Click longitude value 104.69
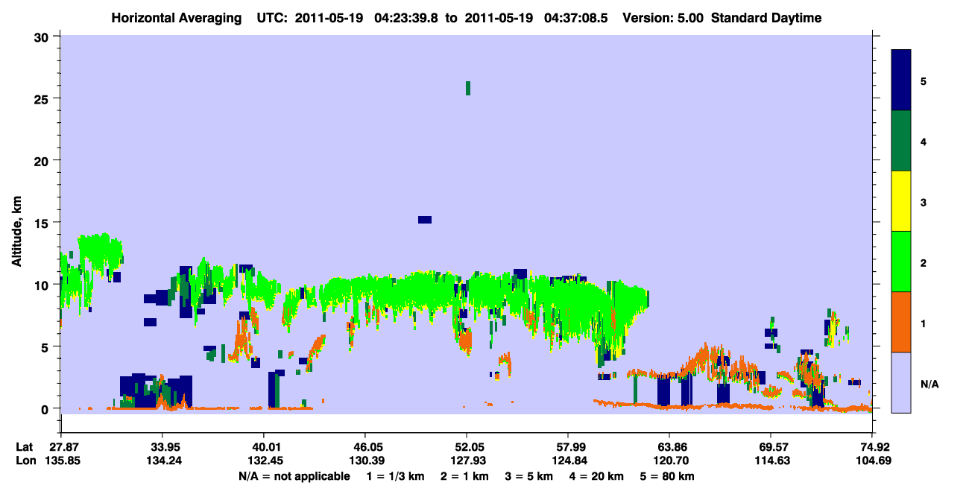Viewport: 969px width, 497px height. (872, 460)
